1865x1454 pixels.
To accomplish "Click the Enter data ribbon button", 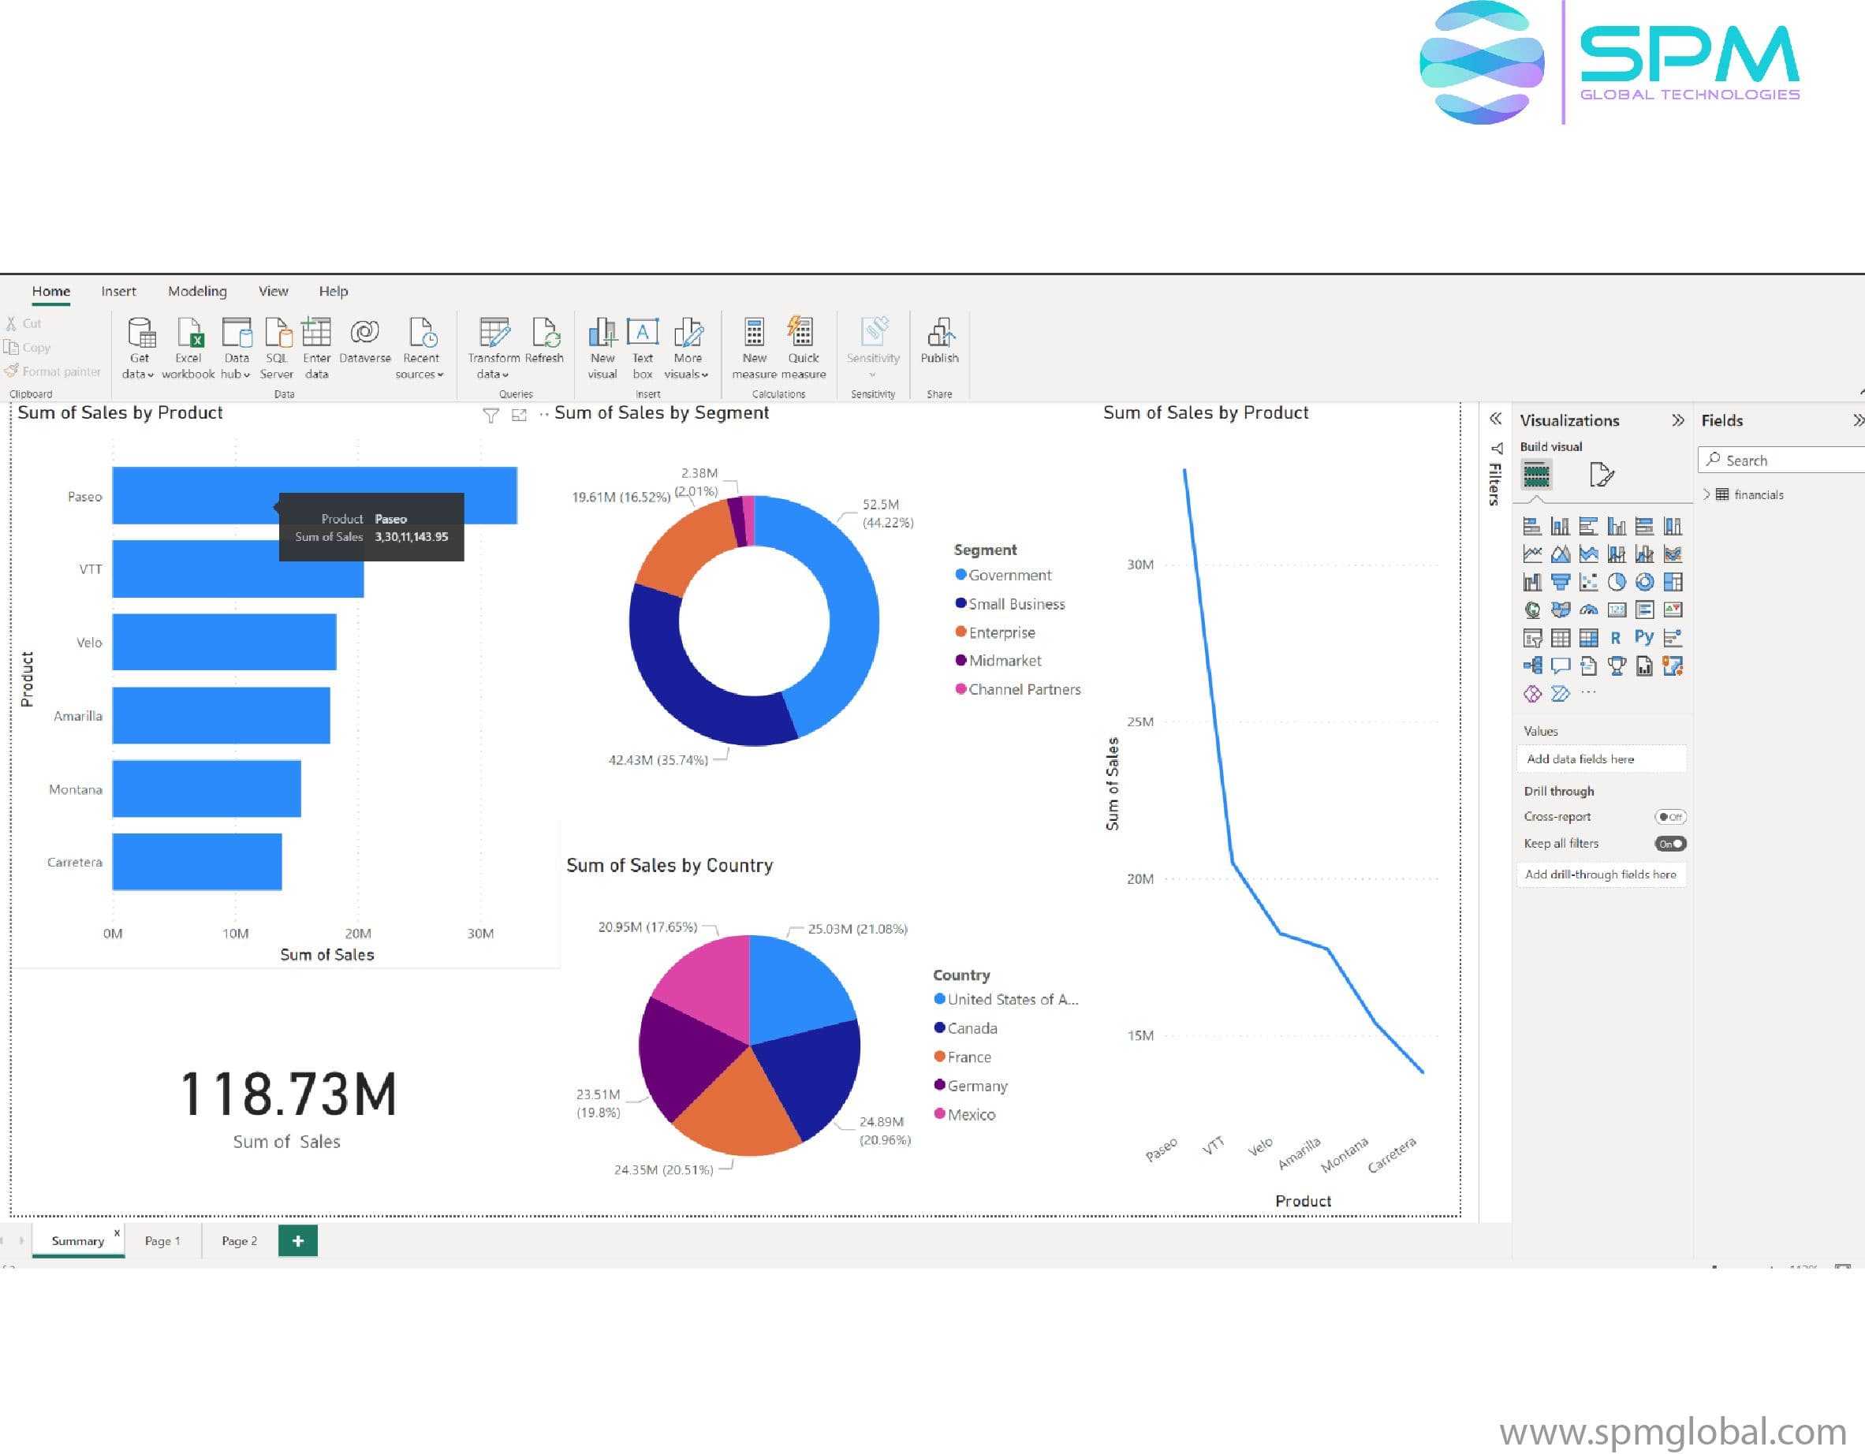I will [316, 349].
